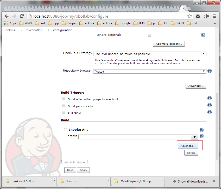Expand the breadcrumb arrow after myrobotlab
Viewport: 221px width, 189px height.
[49, 30]
